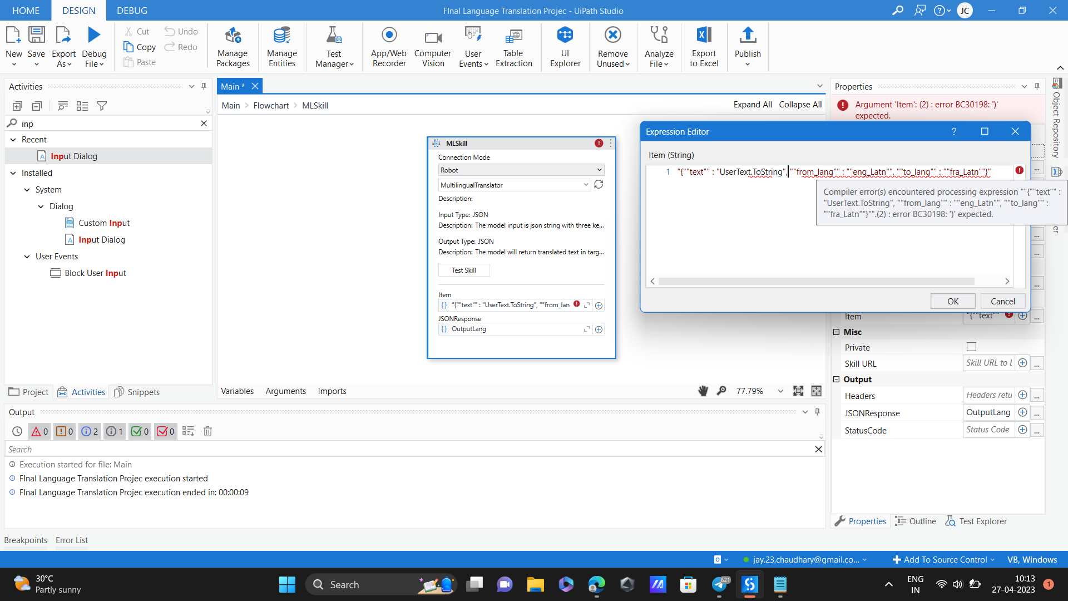Open the MLSkill activity options menu

pyautogui.click(x=611, y=143)
